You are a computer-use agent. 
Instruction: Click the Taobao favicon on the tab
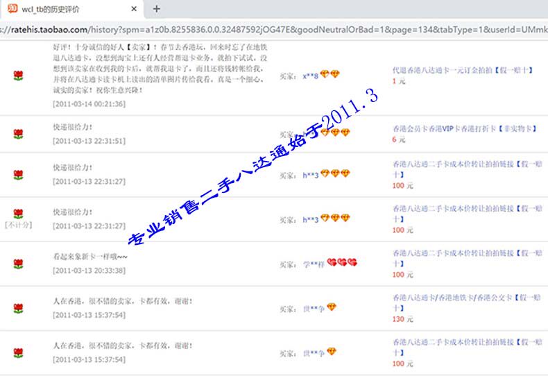(12, 8)
